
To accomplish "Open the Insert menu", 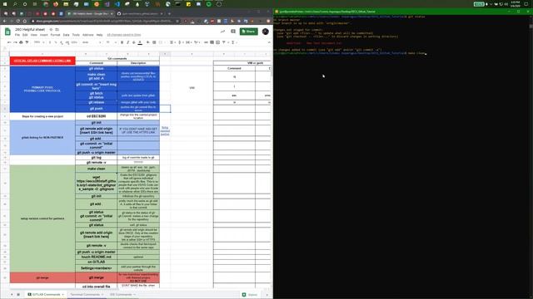I will [44, 35].
